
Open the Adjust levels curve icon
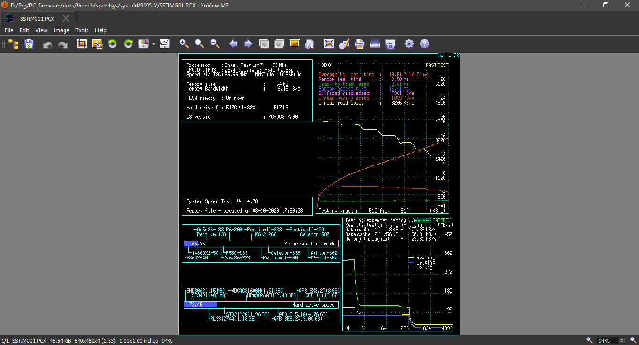coord(165,44)
